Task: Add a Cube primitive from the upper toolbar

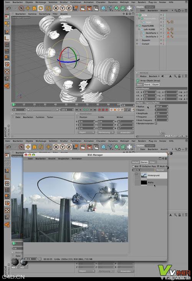Action: point(103,8)
